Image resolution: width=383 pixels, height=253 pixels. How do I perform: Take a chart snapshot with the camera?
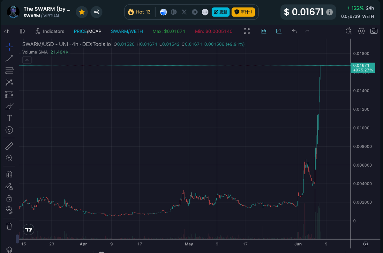(373, 31)
